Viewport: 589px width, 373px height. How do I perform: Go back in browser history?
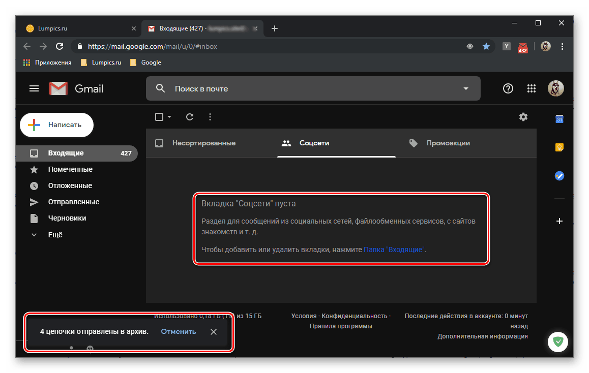pyautogui.click(x=27, y=46)
